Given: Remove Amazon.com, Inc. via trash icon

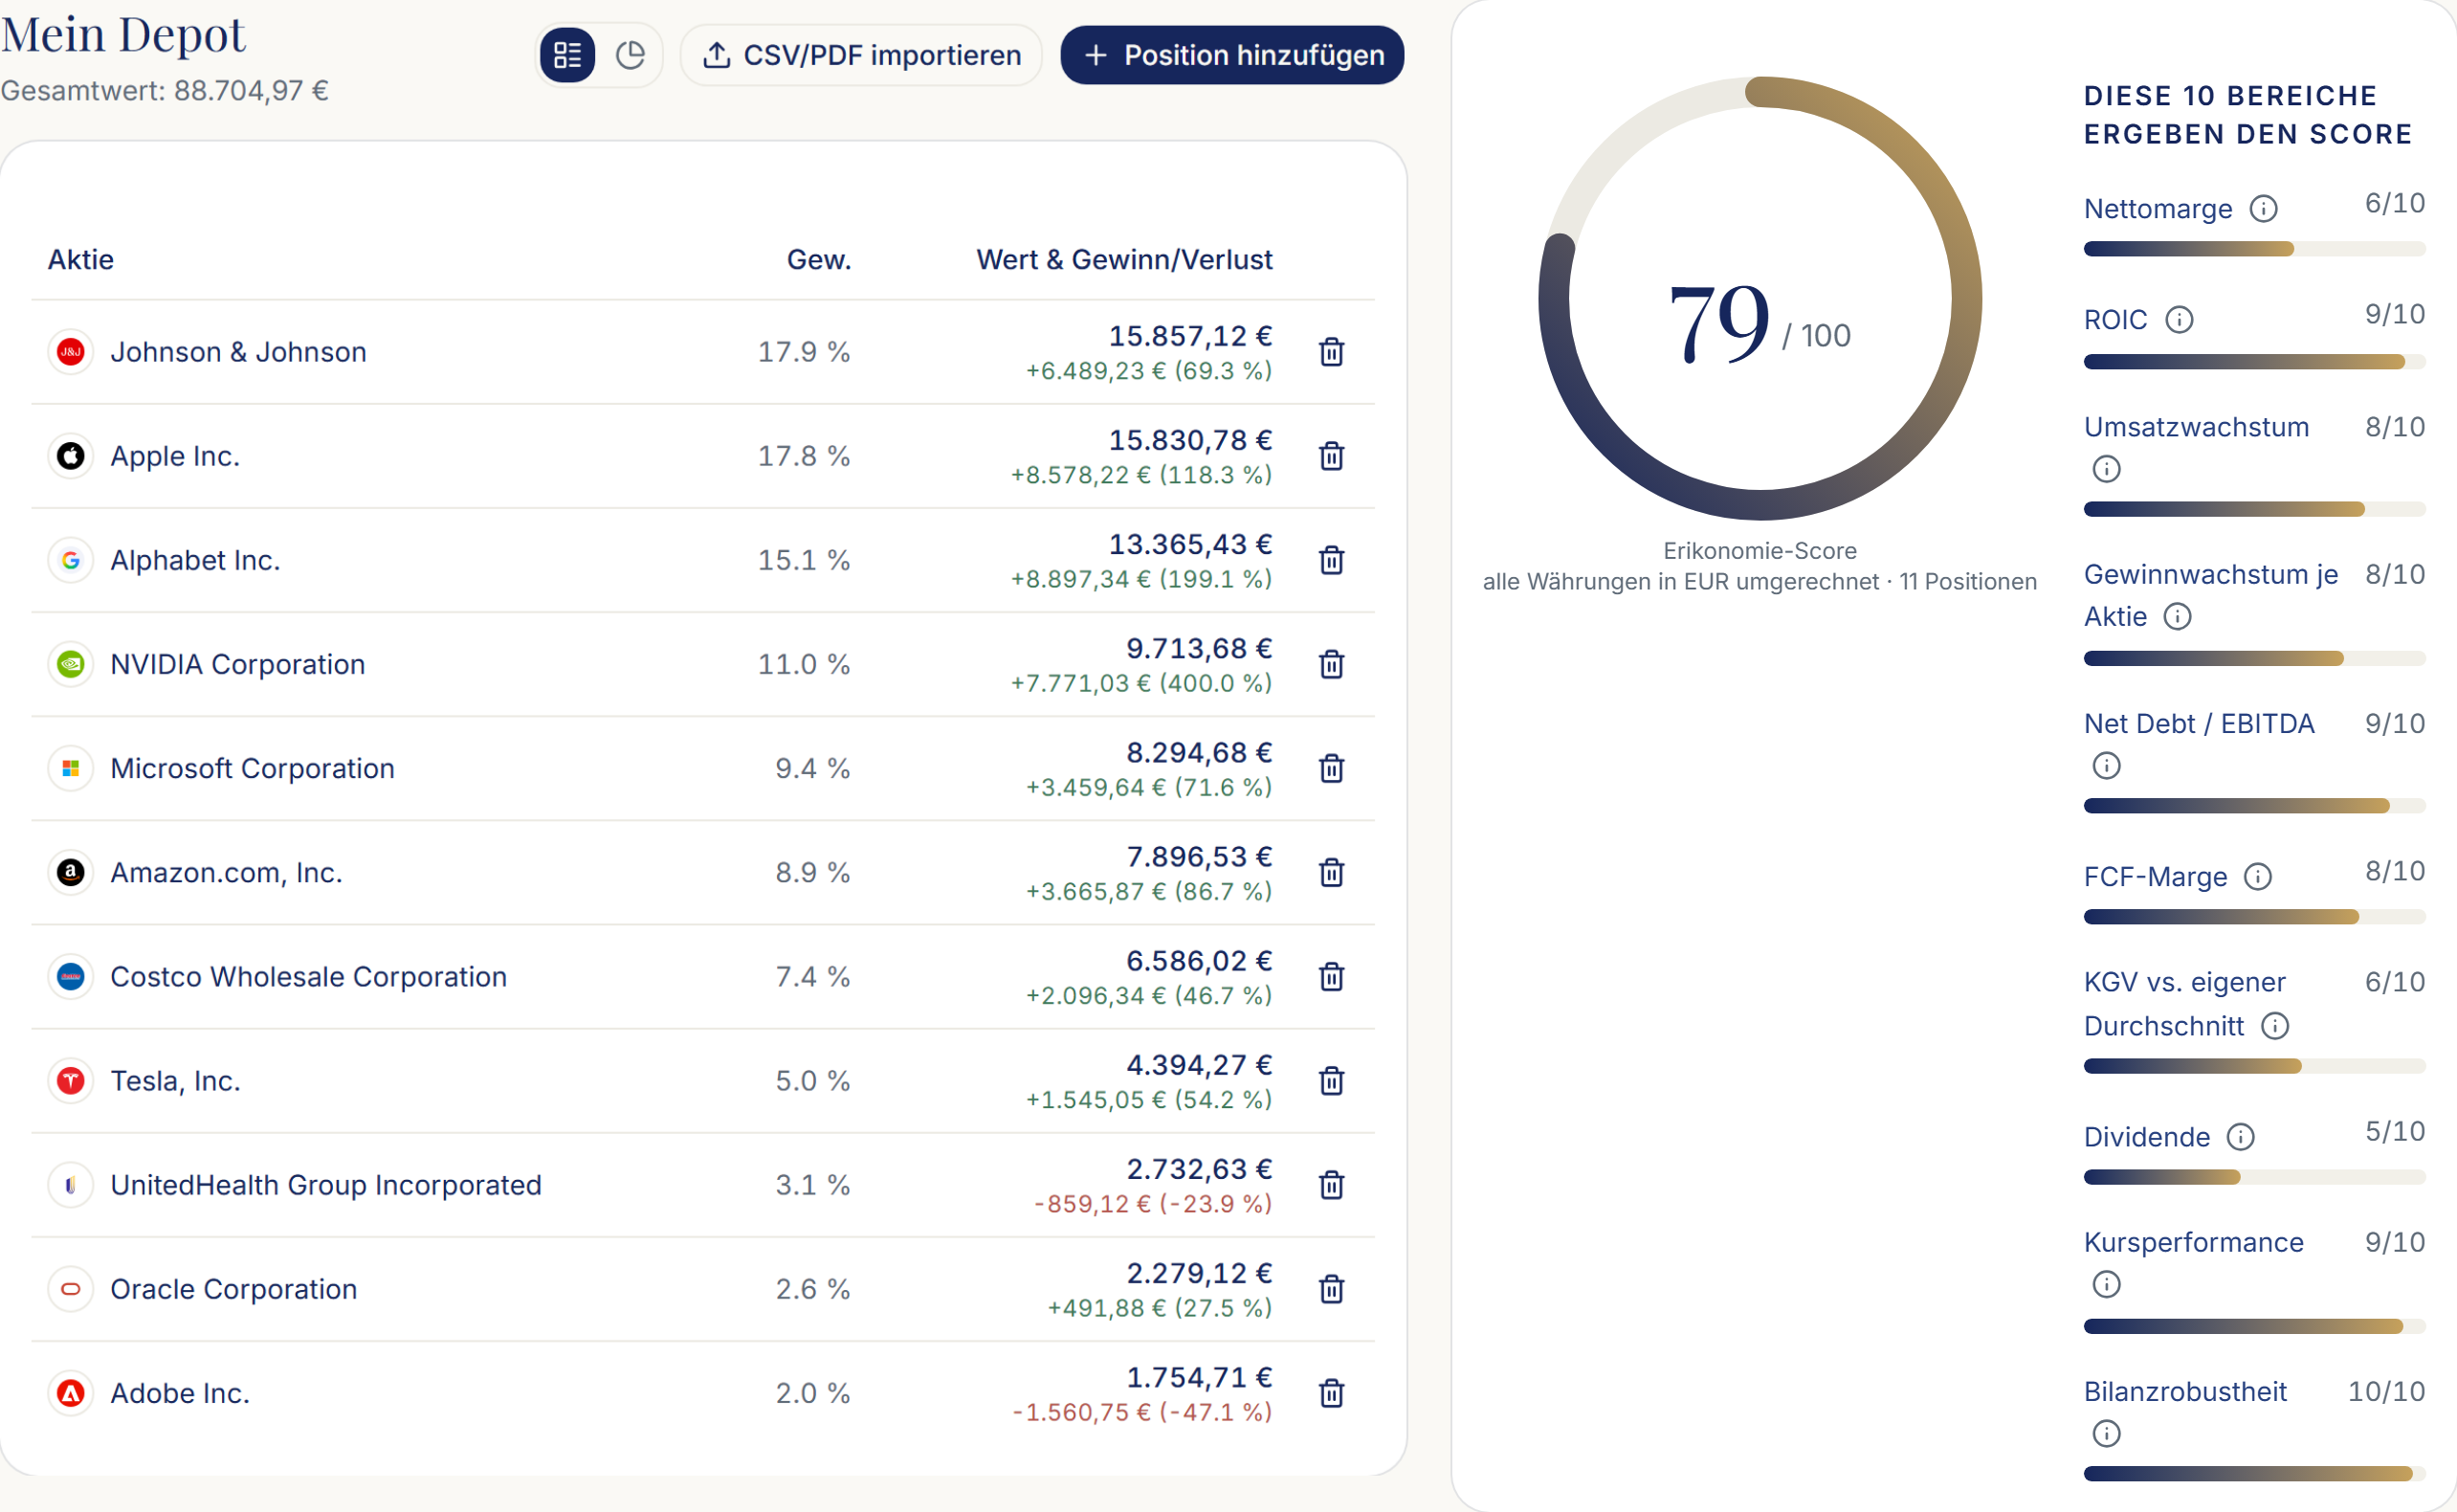Looking at the screenshot, I should (1332, 872).
